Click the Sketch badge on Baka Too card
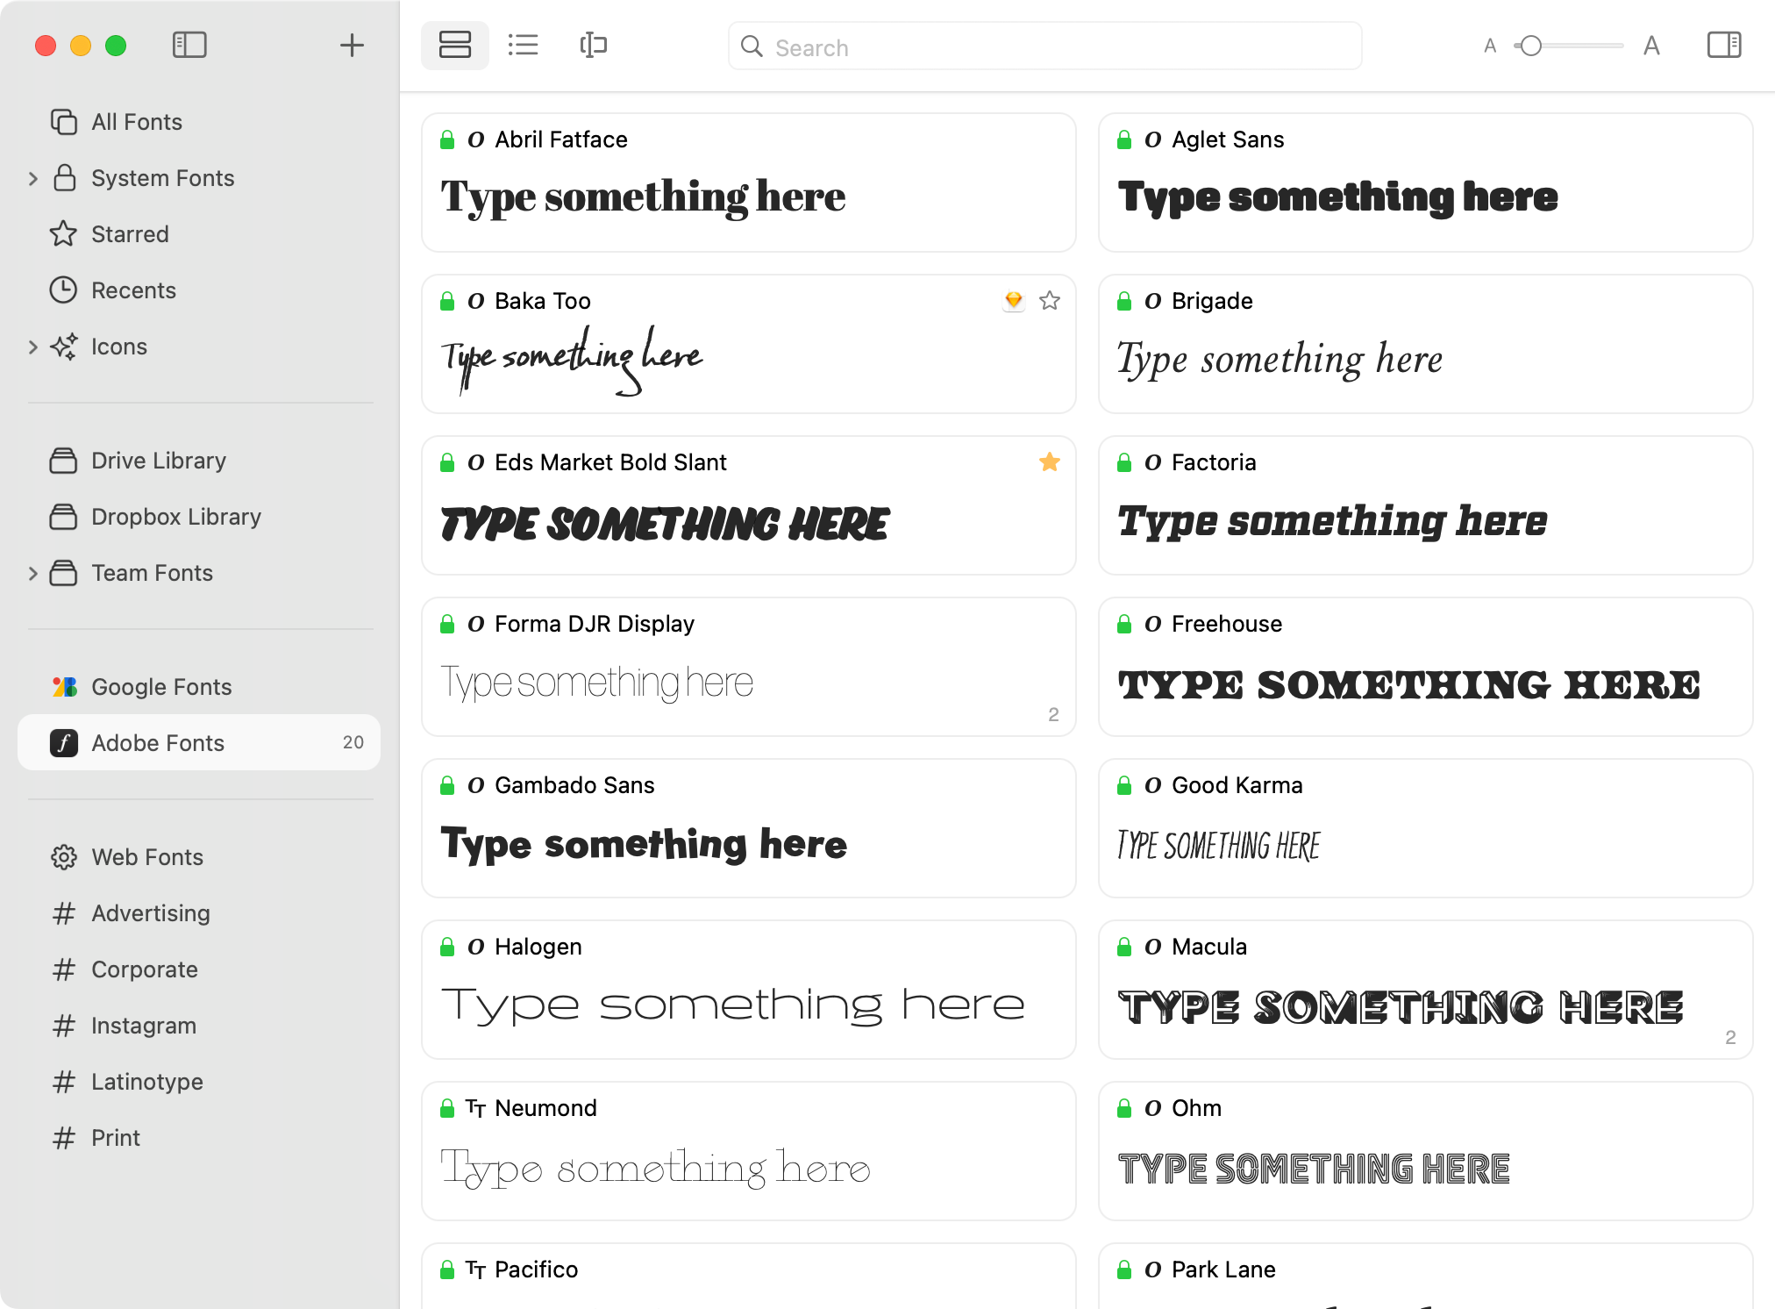This screenshot has height=1309, width=1775. pyautogui.click(x=1013, y=300)
